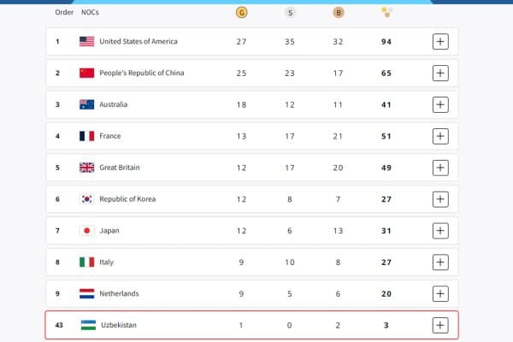Expand the France row with plus button
The height and width of the screenshot is (342, 513).
440,136
